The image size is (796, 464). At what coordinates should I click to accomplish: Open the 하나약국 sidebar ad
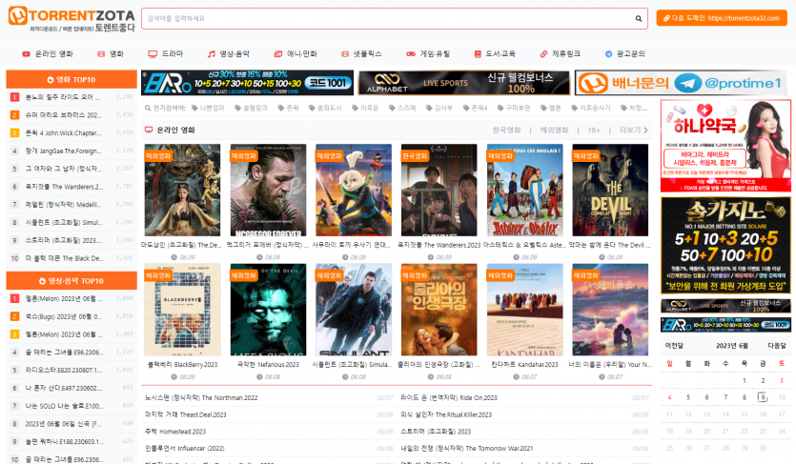725,146
